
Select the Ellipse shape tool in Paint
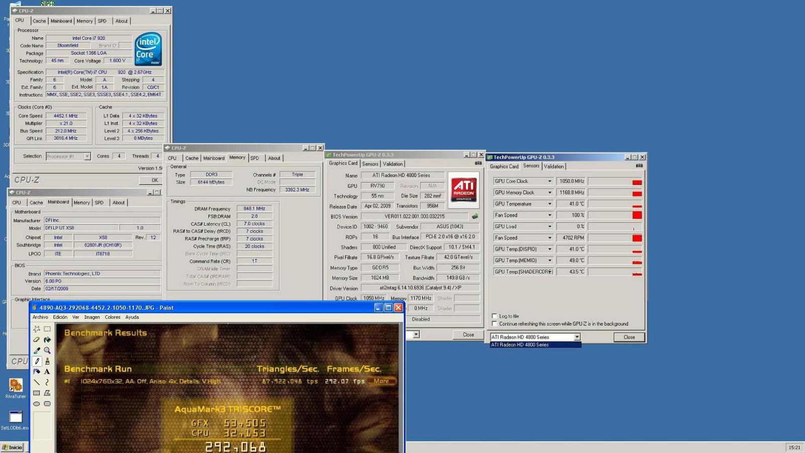click(37, 403)
